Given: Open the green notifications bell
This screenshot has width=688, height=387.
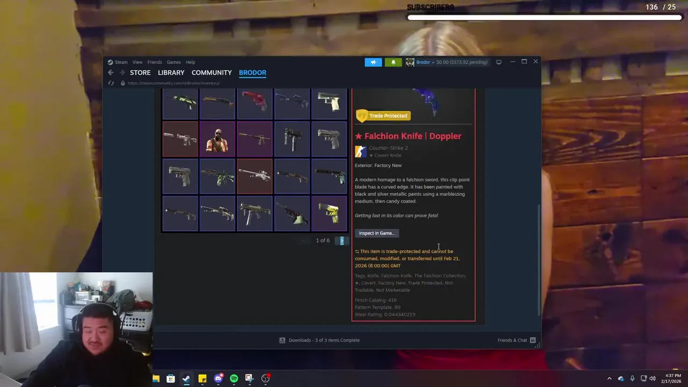Looking at the screenshot, I should (x=393, y=62).
